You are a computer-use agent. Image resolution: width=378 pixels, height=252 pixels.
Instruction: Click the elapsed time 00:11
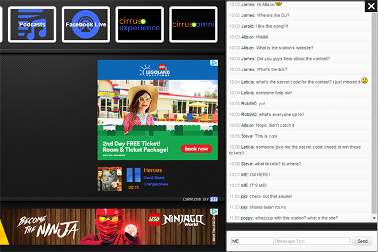coord(134,187)
